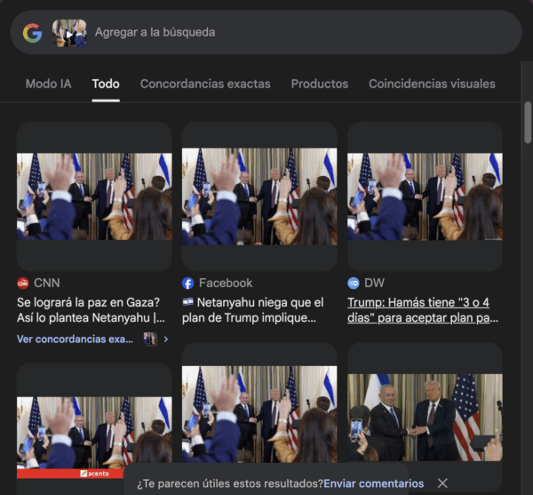Click the '¿Te parecen útiles estos resultados?' text
This screenshot has height=495, width=533.
[x=230, y=483]
